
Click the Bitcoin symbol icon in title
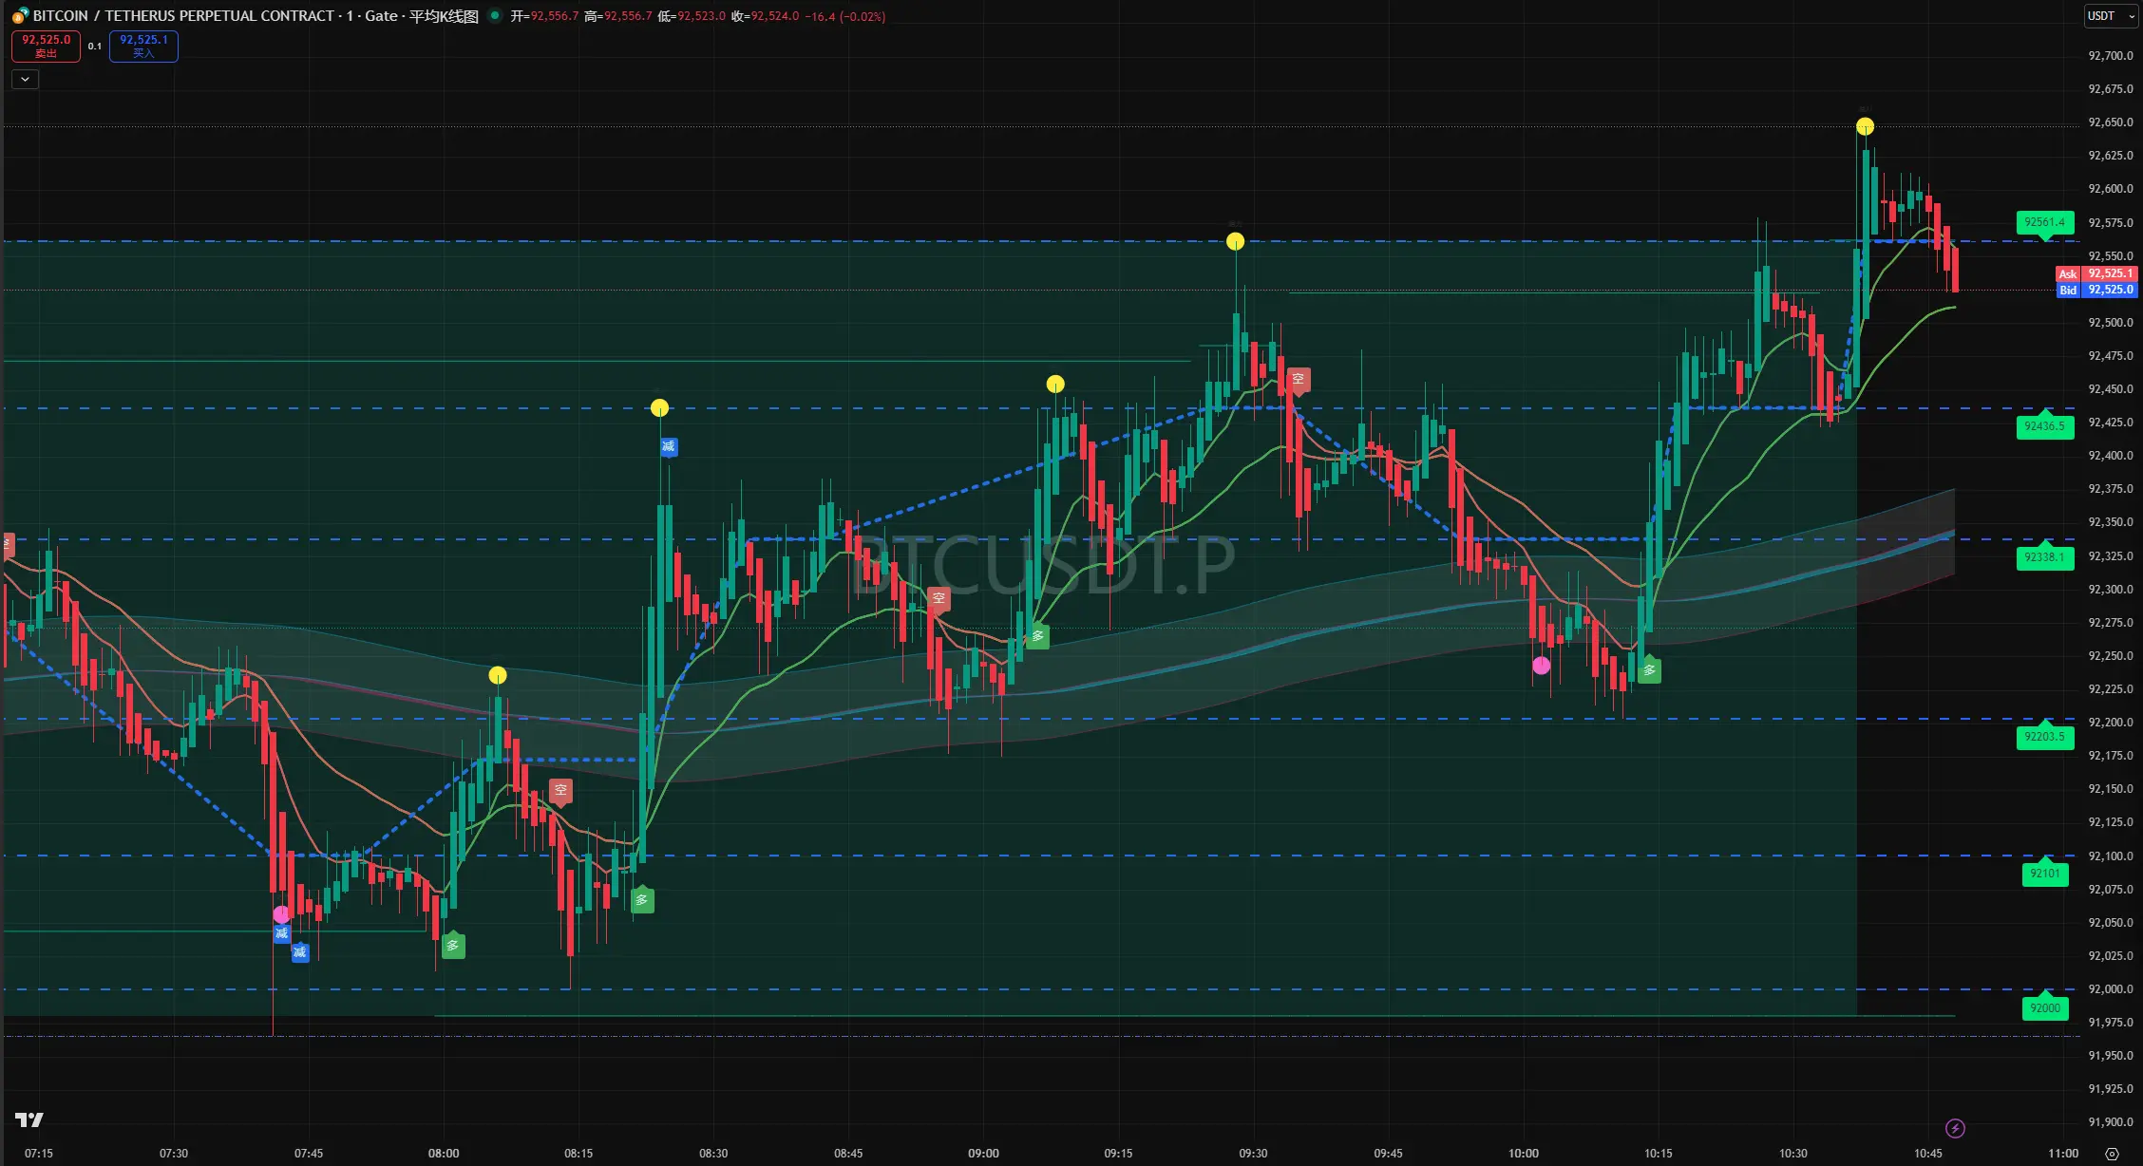pyautogui.click(x=19, y=16)
